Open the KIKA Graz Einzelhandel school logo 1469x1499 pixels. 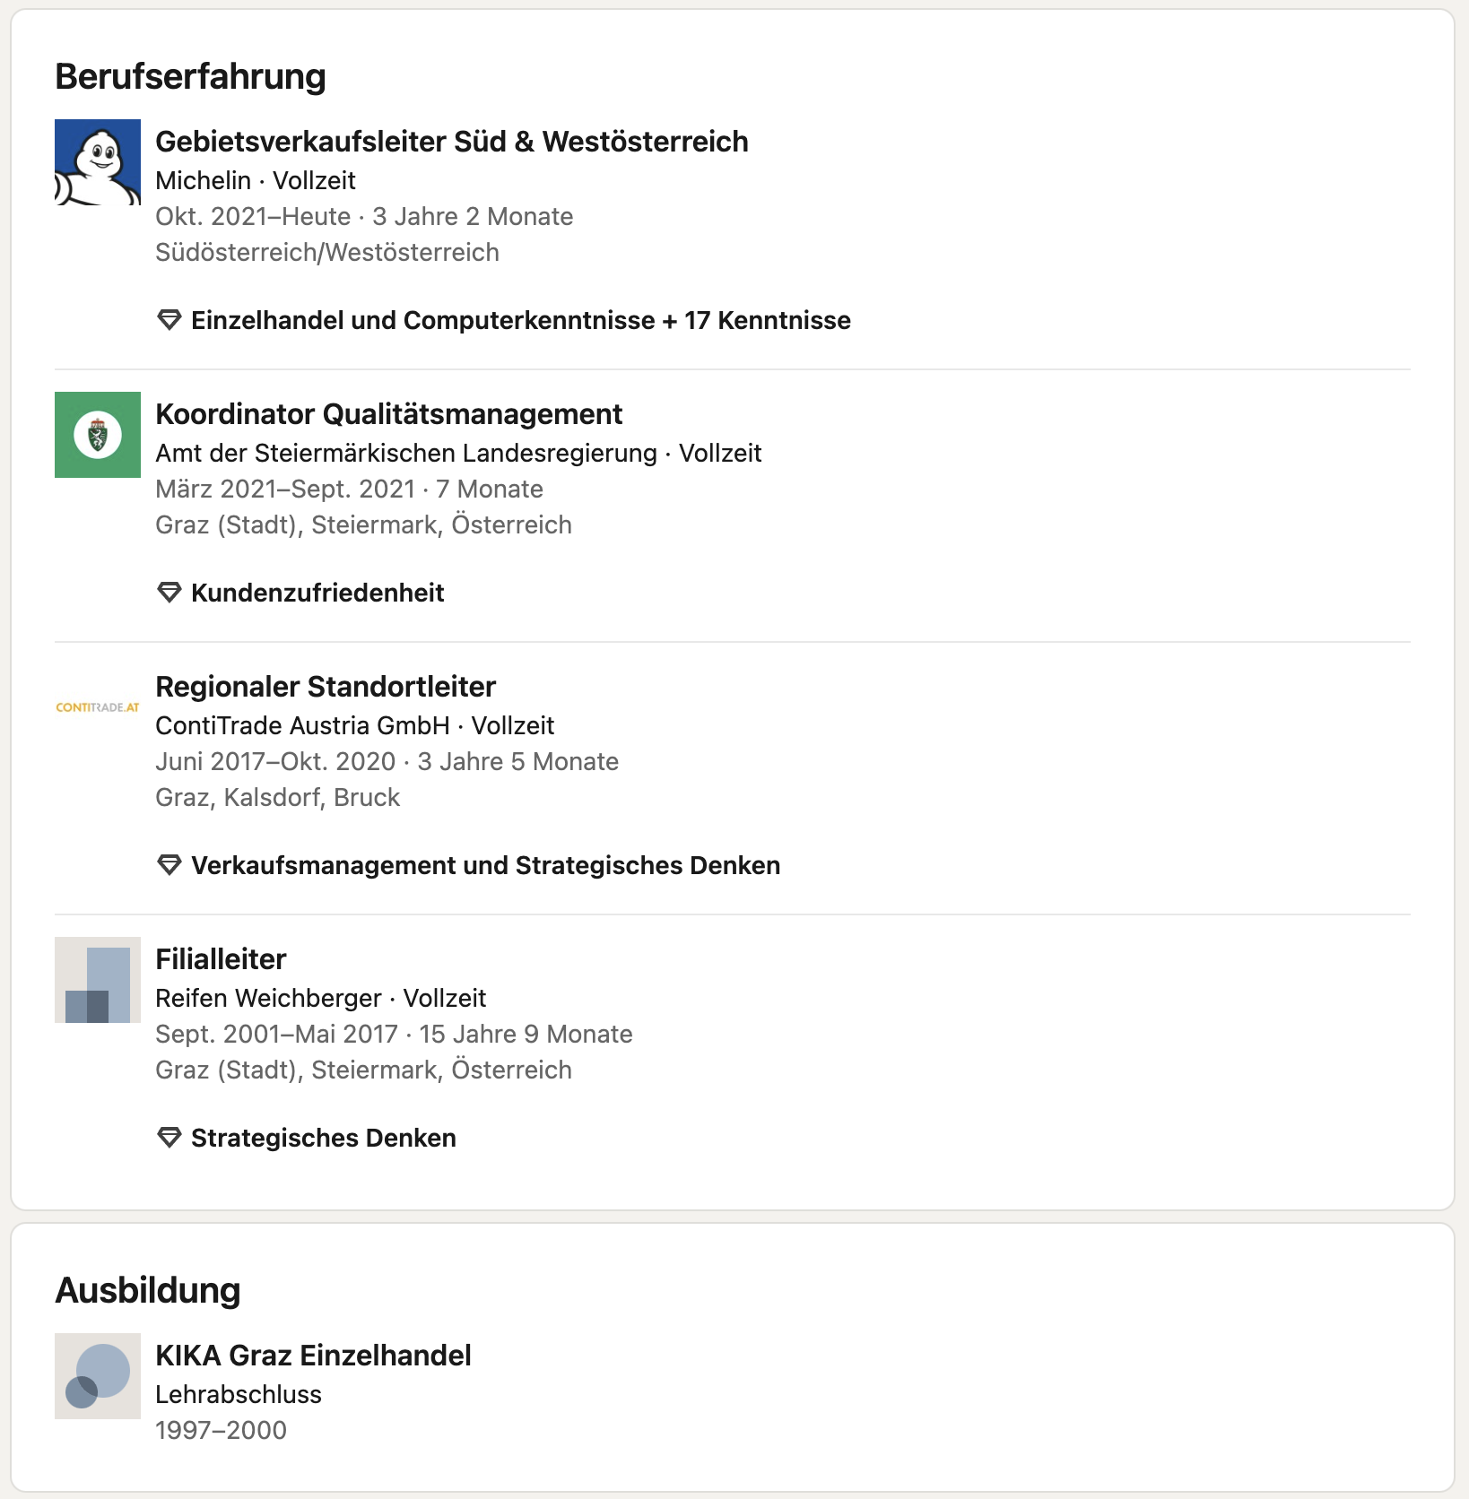coord(98,1376)
